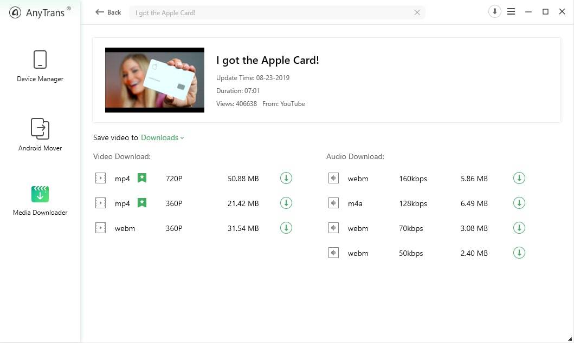Select the video title 'I got the Apple Card!'
The width and height of the screenshot is (574, 343).
tap(268, 60)
